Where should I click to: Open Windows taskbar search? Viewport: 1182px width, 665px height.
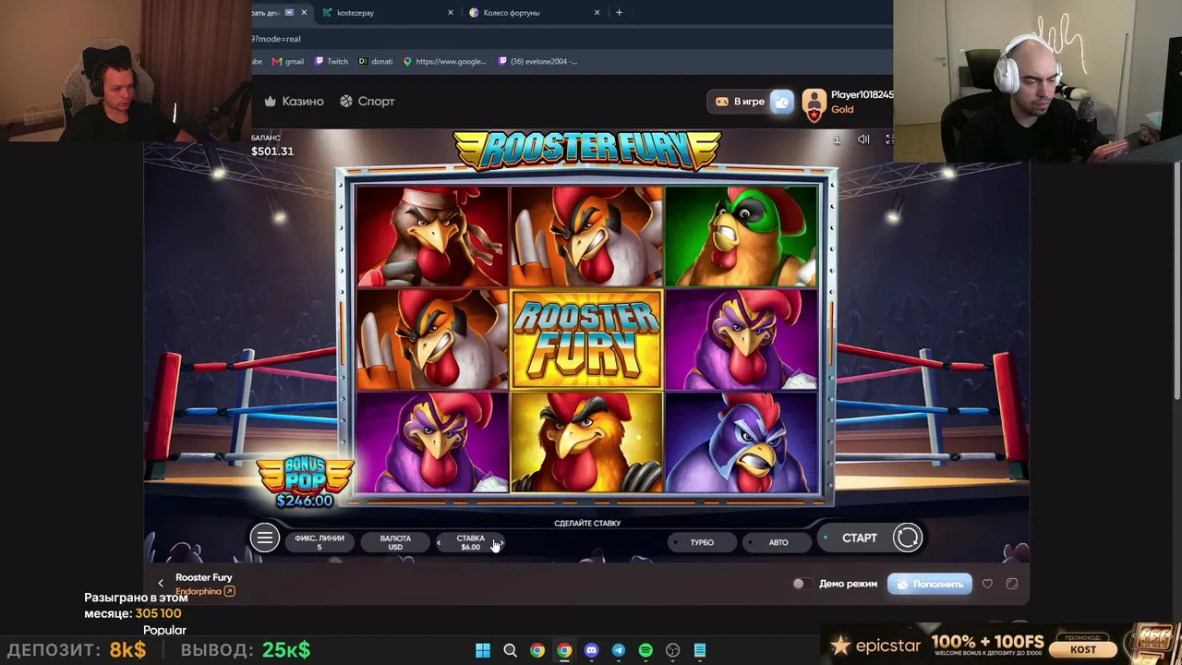pyautogui.click(x=510, y=650)
